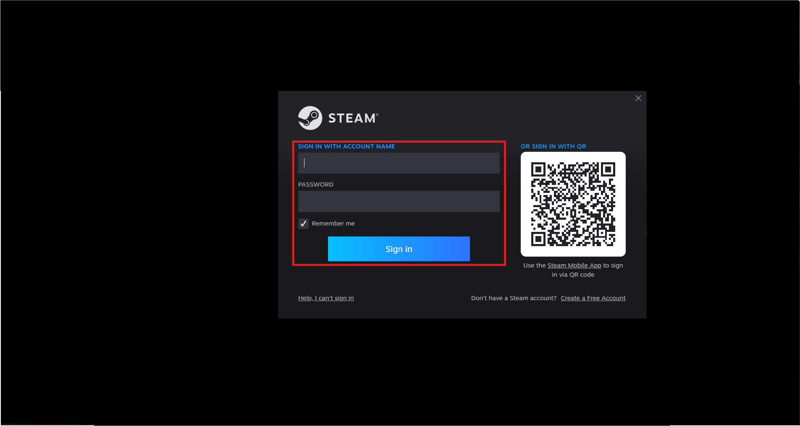Click the STEAM wordmark next to the logo
This screenshot has width=800, height=426.
click(x=352, y=118)
